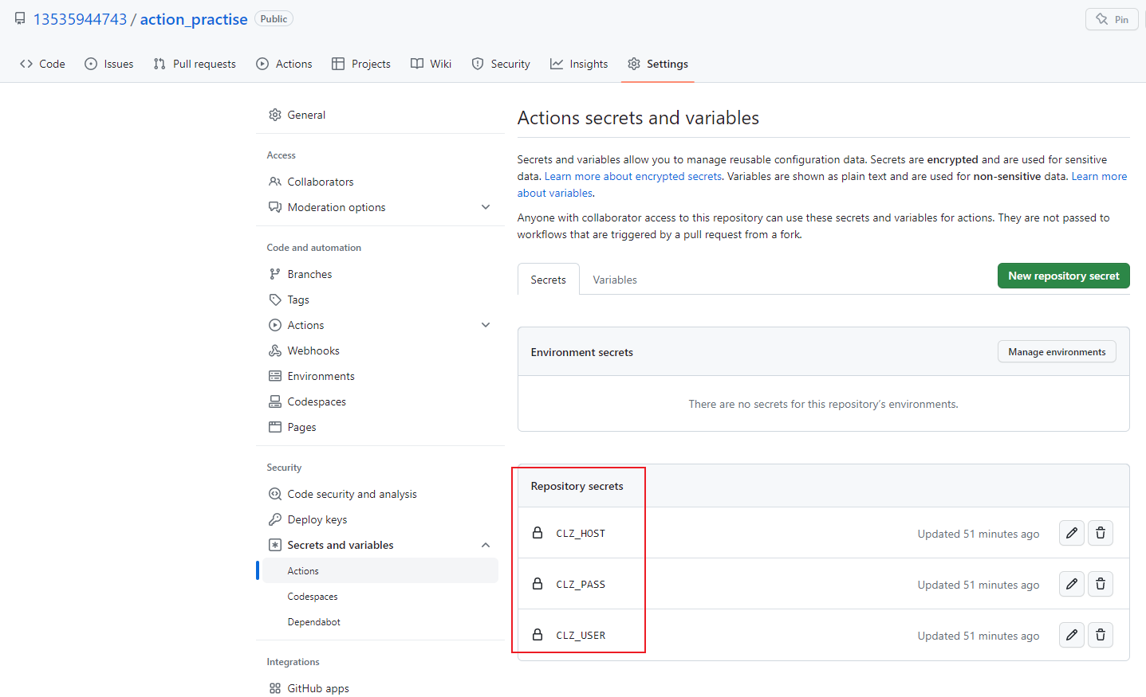Click the CLZ_USER secret name

(x=581, y=636)
